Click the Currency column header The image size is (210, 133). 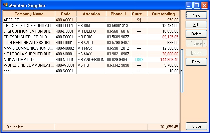[139, 14]
